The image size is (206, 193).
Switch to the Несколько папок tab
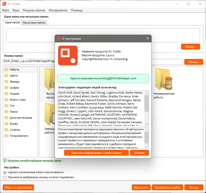34,23
